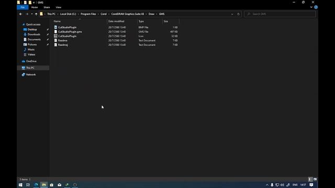The width and height of the screenshot is (335, 188).
Task: Open the Share ribbon tab
Action: click(x=47, y=7)
